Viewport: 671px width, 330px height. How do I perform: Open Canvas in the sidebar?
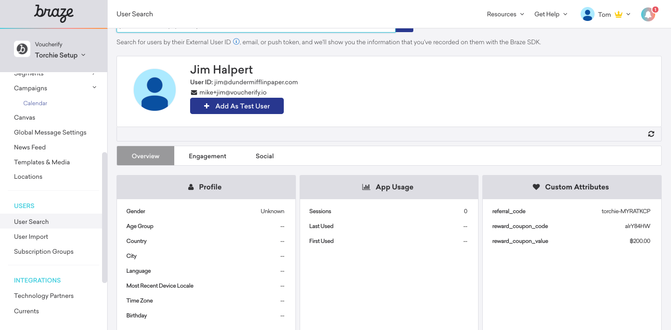tap(25, 118)
